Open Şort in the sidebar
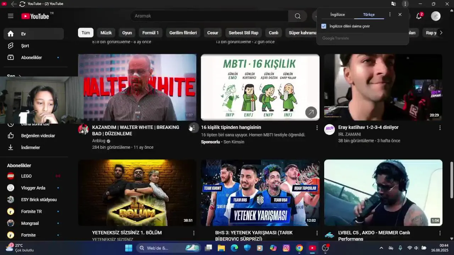 click(34, 46)
